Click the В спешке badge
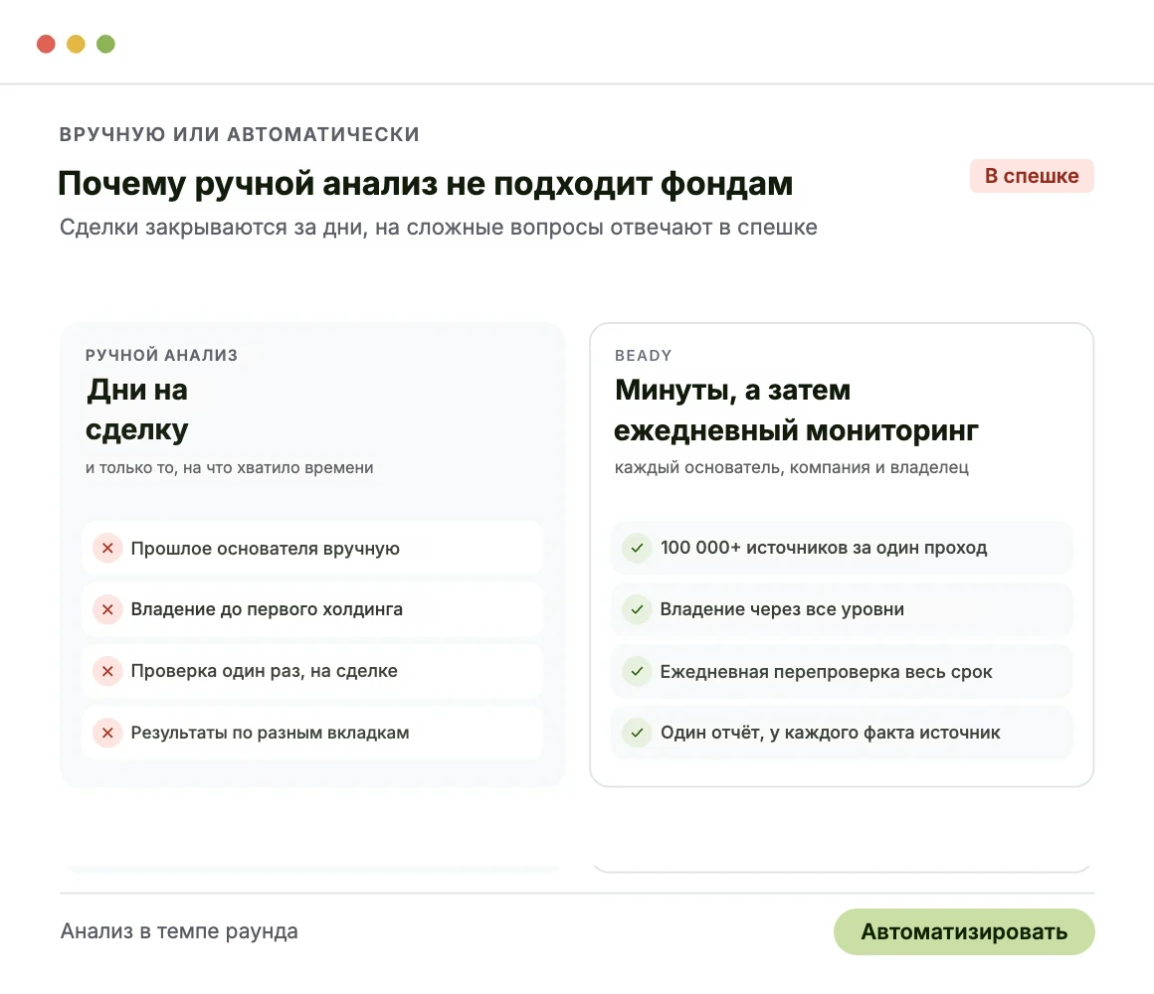1154x994 pixels. 1032,176
